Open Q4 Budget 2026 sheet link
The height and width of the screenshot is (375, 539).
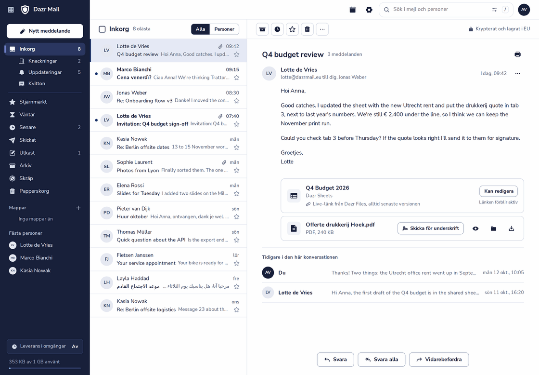(327, 188)
